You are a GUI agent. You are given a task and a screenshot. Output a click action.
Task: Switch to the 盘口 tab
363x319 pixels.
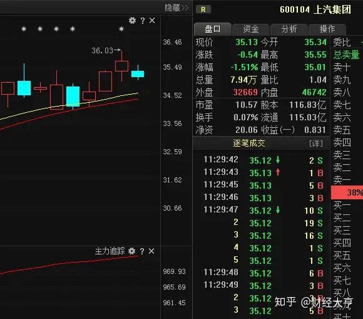click(212, 29)
